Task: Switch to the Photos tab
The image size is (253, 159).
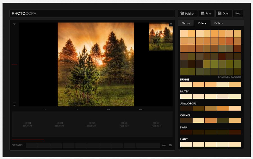Action: (x=186, y=23)
